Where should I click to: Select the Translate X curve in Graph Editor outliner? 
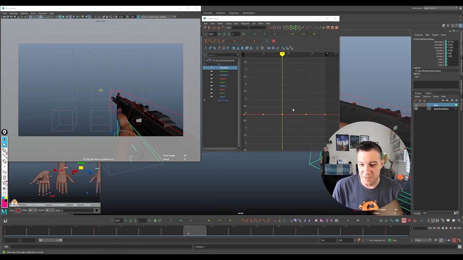224,68
